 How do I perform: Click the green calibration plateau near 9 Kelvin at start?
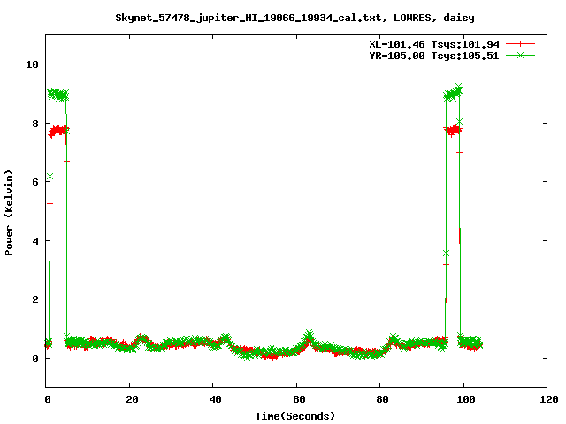pyautogui.click(x=57, y=95)
